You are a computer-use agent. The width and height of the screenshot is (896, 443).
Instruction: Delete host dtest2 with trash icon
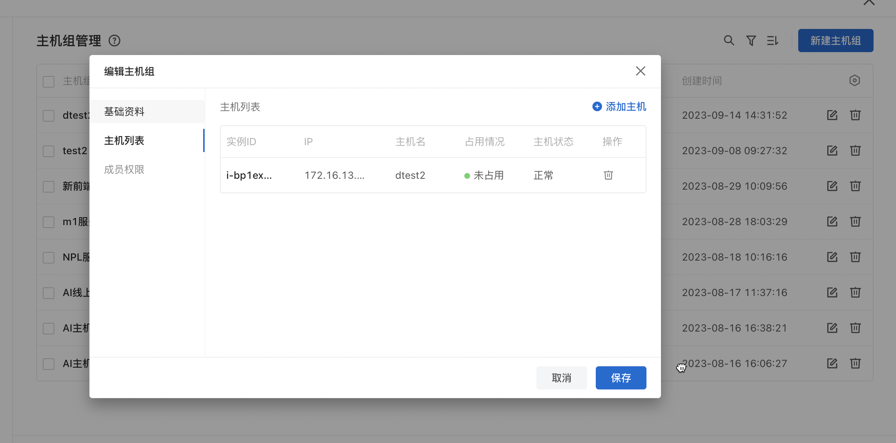click(x=608, y=175)
